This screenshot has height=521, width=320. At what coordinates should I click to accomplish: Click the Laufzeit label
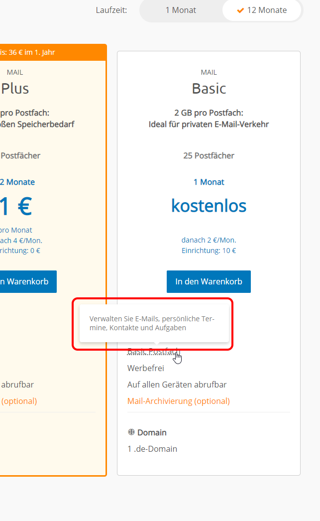(111, 10)
